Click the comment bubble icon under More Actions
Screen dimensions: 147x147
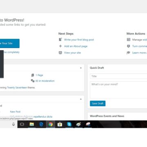[129, 46]
